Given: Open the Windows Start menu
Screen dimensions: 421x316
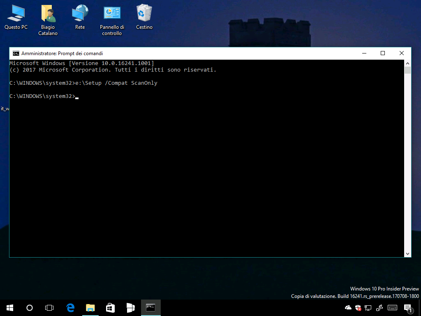Looking at the screenshot, I should pyautogui.click(x=10, y=308).
